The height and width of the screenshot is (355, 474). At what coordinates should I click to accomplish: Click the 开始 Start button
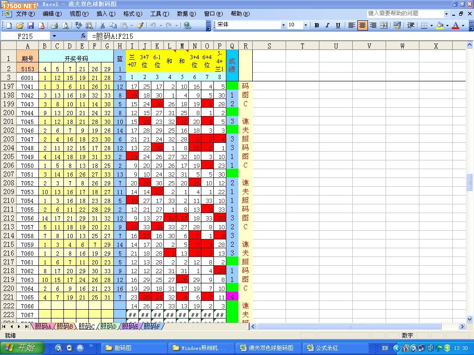[22, 348]
